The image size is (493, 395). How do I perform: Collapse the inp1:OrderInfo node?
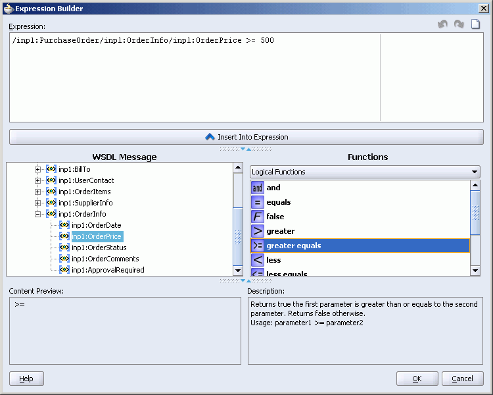[x=37, y=214]
